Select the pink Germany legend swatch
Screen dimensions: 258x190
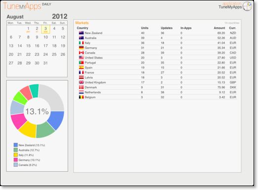pyautogui.click(x=16, y=160)
